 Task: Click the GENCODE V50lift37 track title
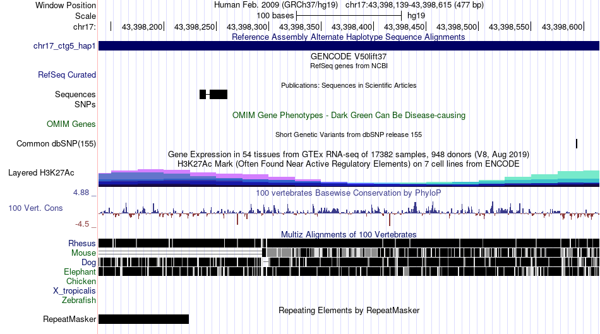click(x=349, y=57)
